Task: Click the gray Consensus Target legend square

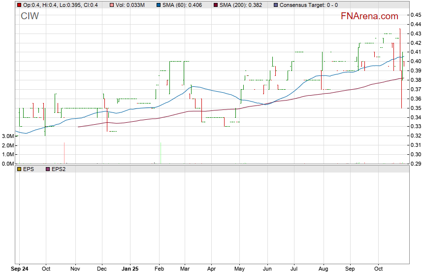Action: [275, 5]
